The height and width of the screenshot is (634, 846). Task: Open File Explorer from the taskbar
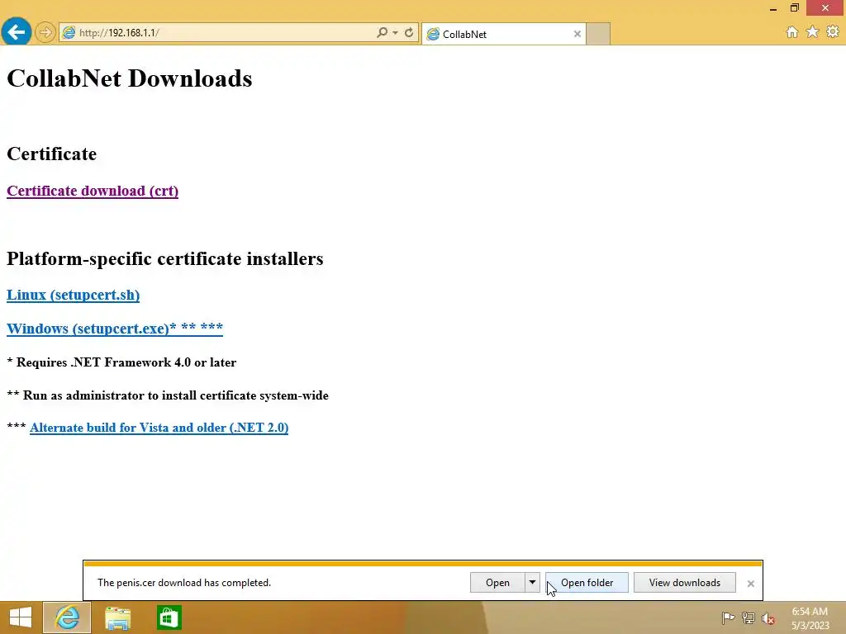pos(117,617)
